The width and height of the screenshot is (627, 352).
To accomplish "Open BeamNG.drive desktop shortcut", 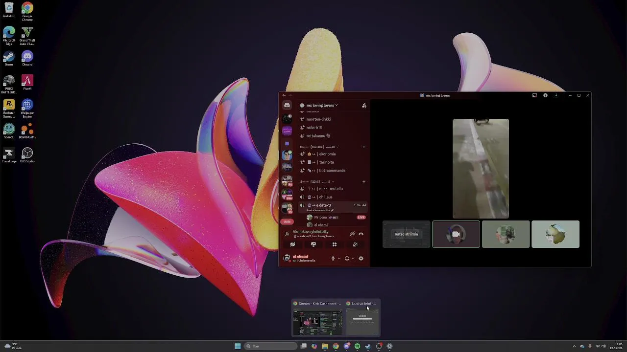I will pos(27,131).
